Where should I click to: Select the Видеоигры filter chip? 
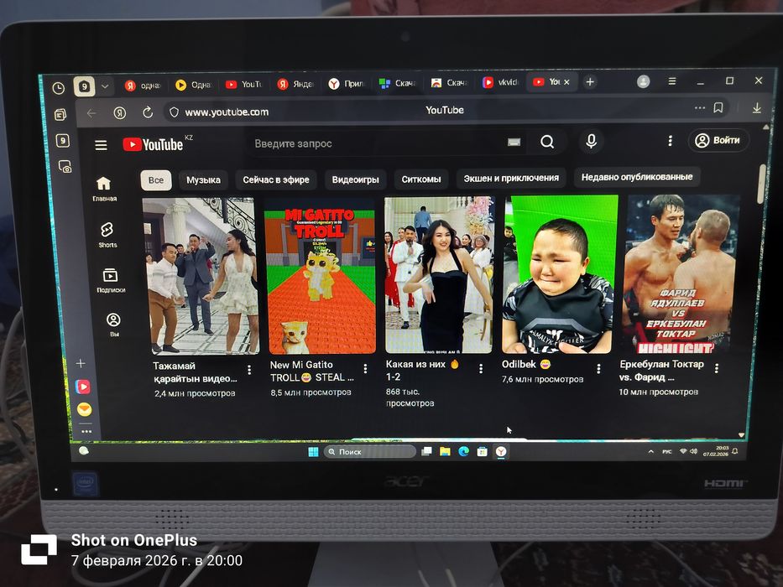tap(355, 179)
